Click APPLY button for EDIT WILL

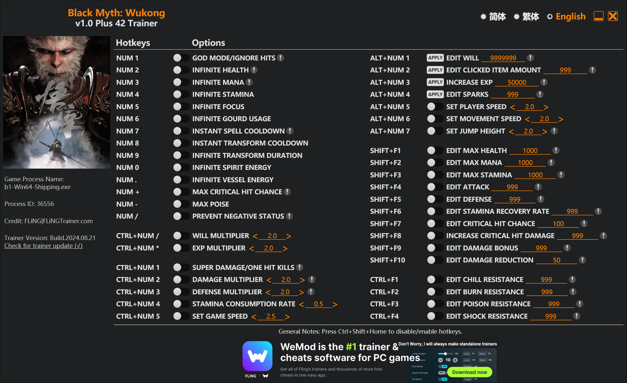pyautogui.click(x=434, y=57)
